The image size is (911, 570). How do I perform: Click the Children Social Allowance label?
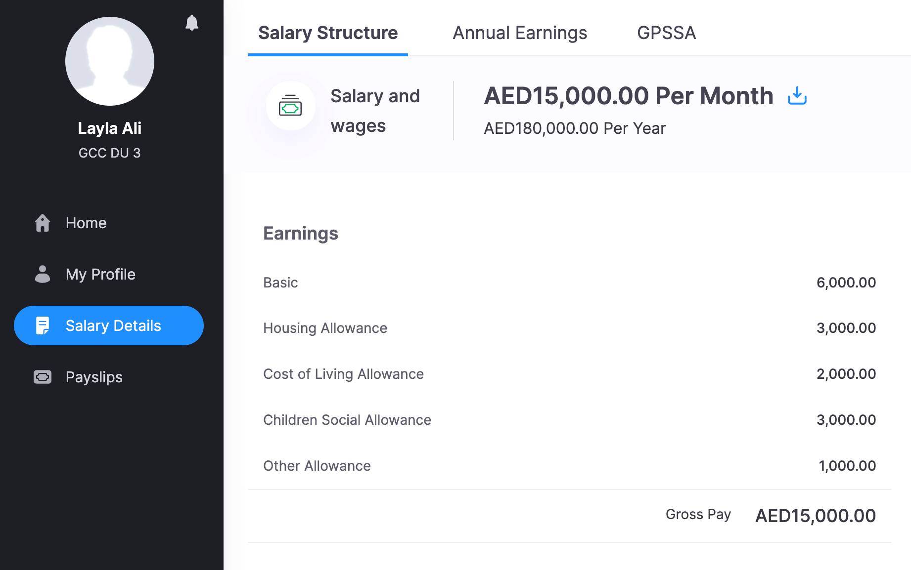347,420
